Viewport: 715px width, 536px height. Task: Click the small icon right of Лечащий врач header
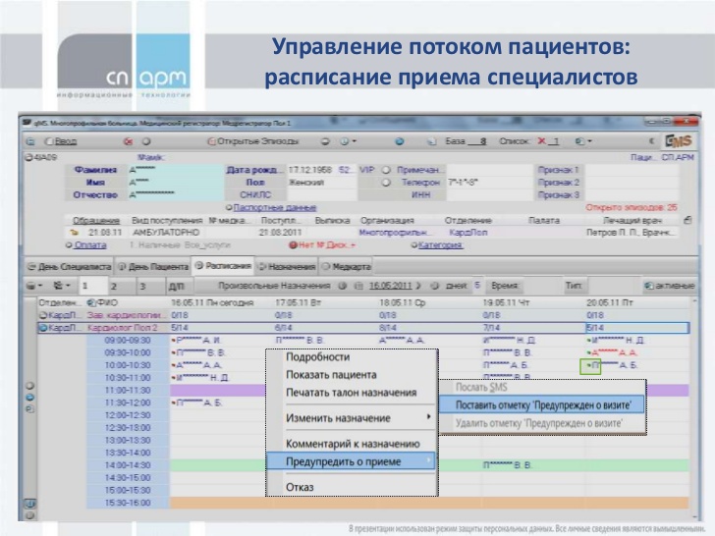click(687, 220)
